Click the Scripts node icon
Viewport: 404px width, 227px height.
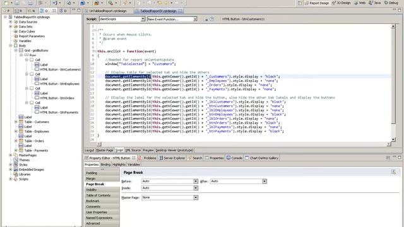point(16,179)
